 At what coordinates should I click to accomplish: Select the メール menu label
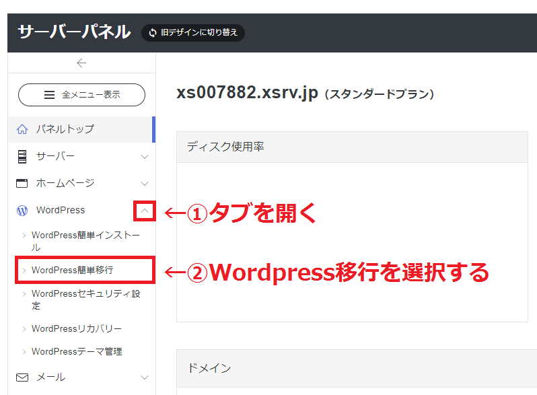pyautogui.click(x=50, y=377)
